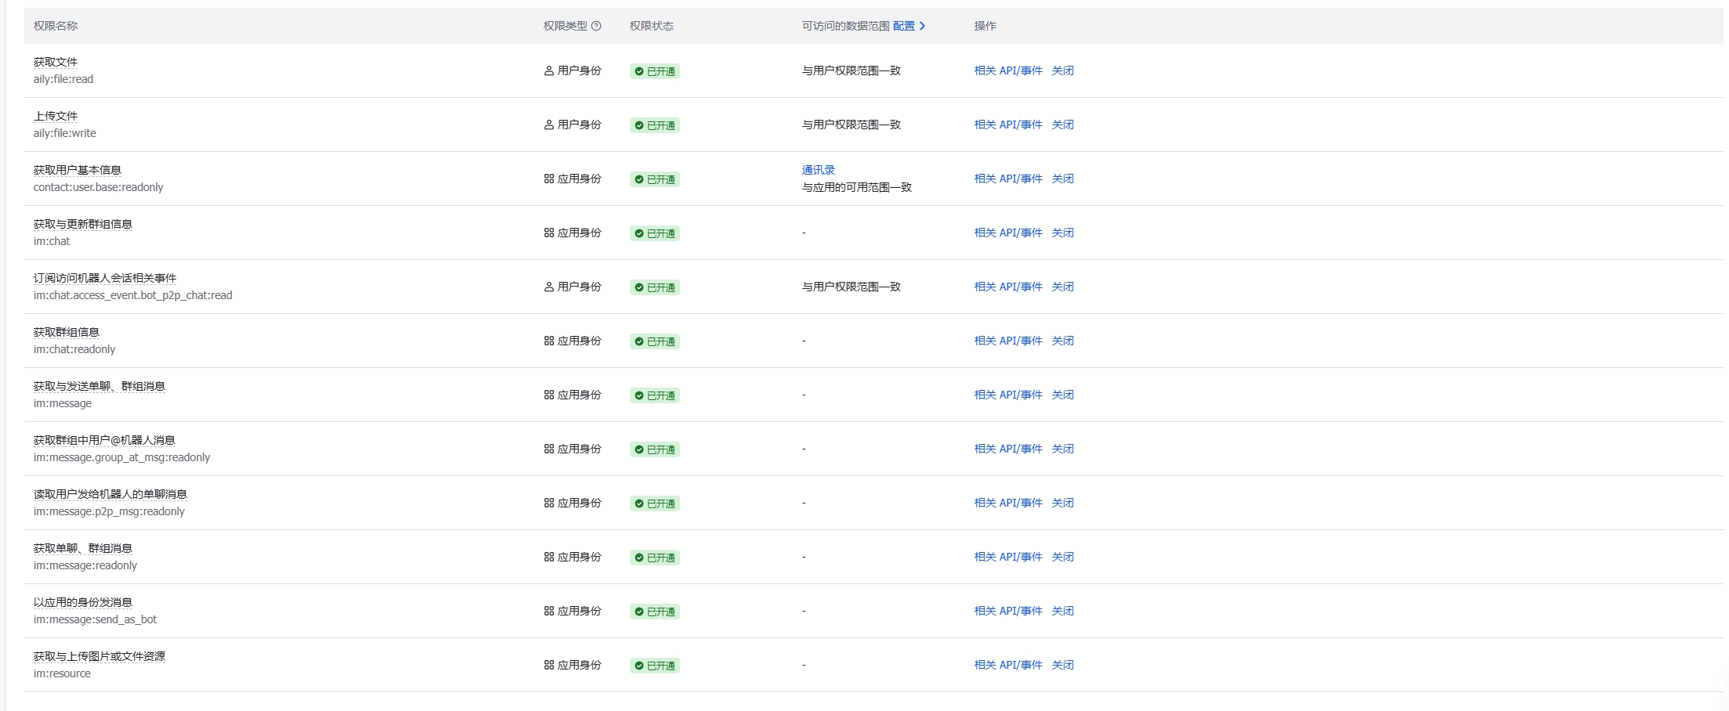This screenshot has height=711, width=1729.
Task: Click 已开通 status badge for 获取用户基本信息
Action: pyautogui.click(x=655, y=179)
